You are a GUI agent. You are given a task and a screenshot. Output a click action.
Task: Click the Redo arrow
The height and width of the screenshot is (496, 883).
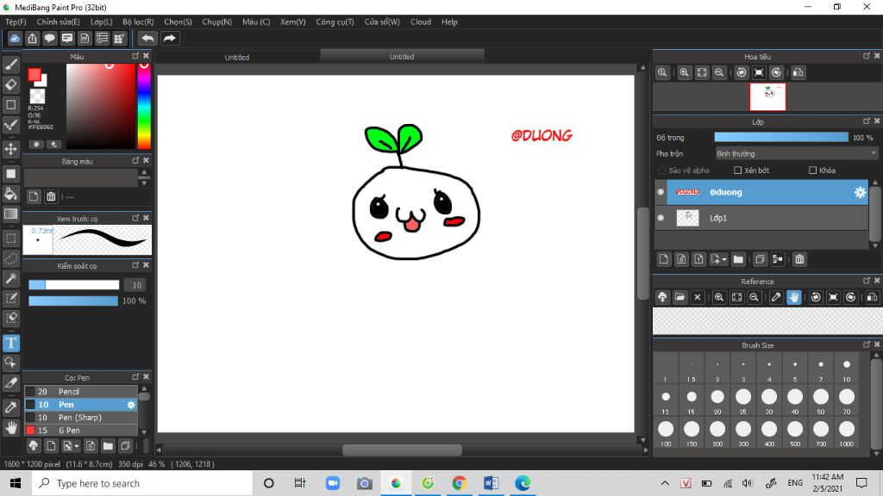(169, 38)
